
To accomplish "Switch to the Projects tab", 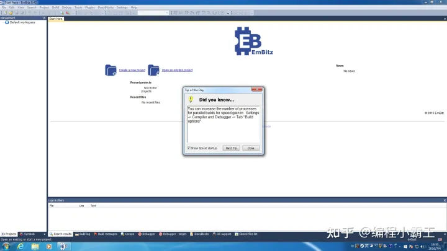I will click(x=9, y=234).
